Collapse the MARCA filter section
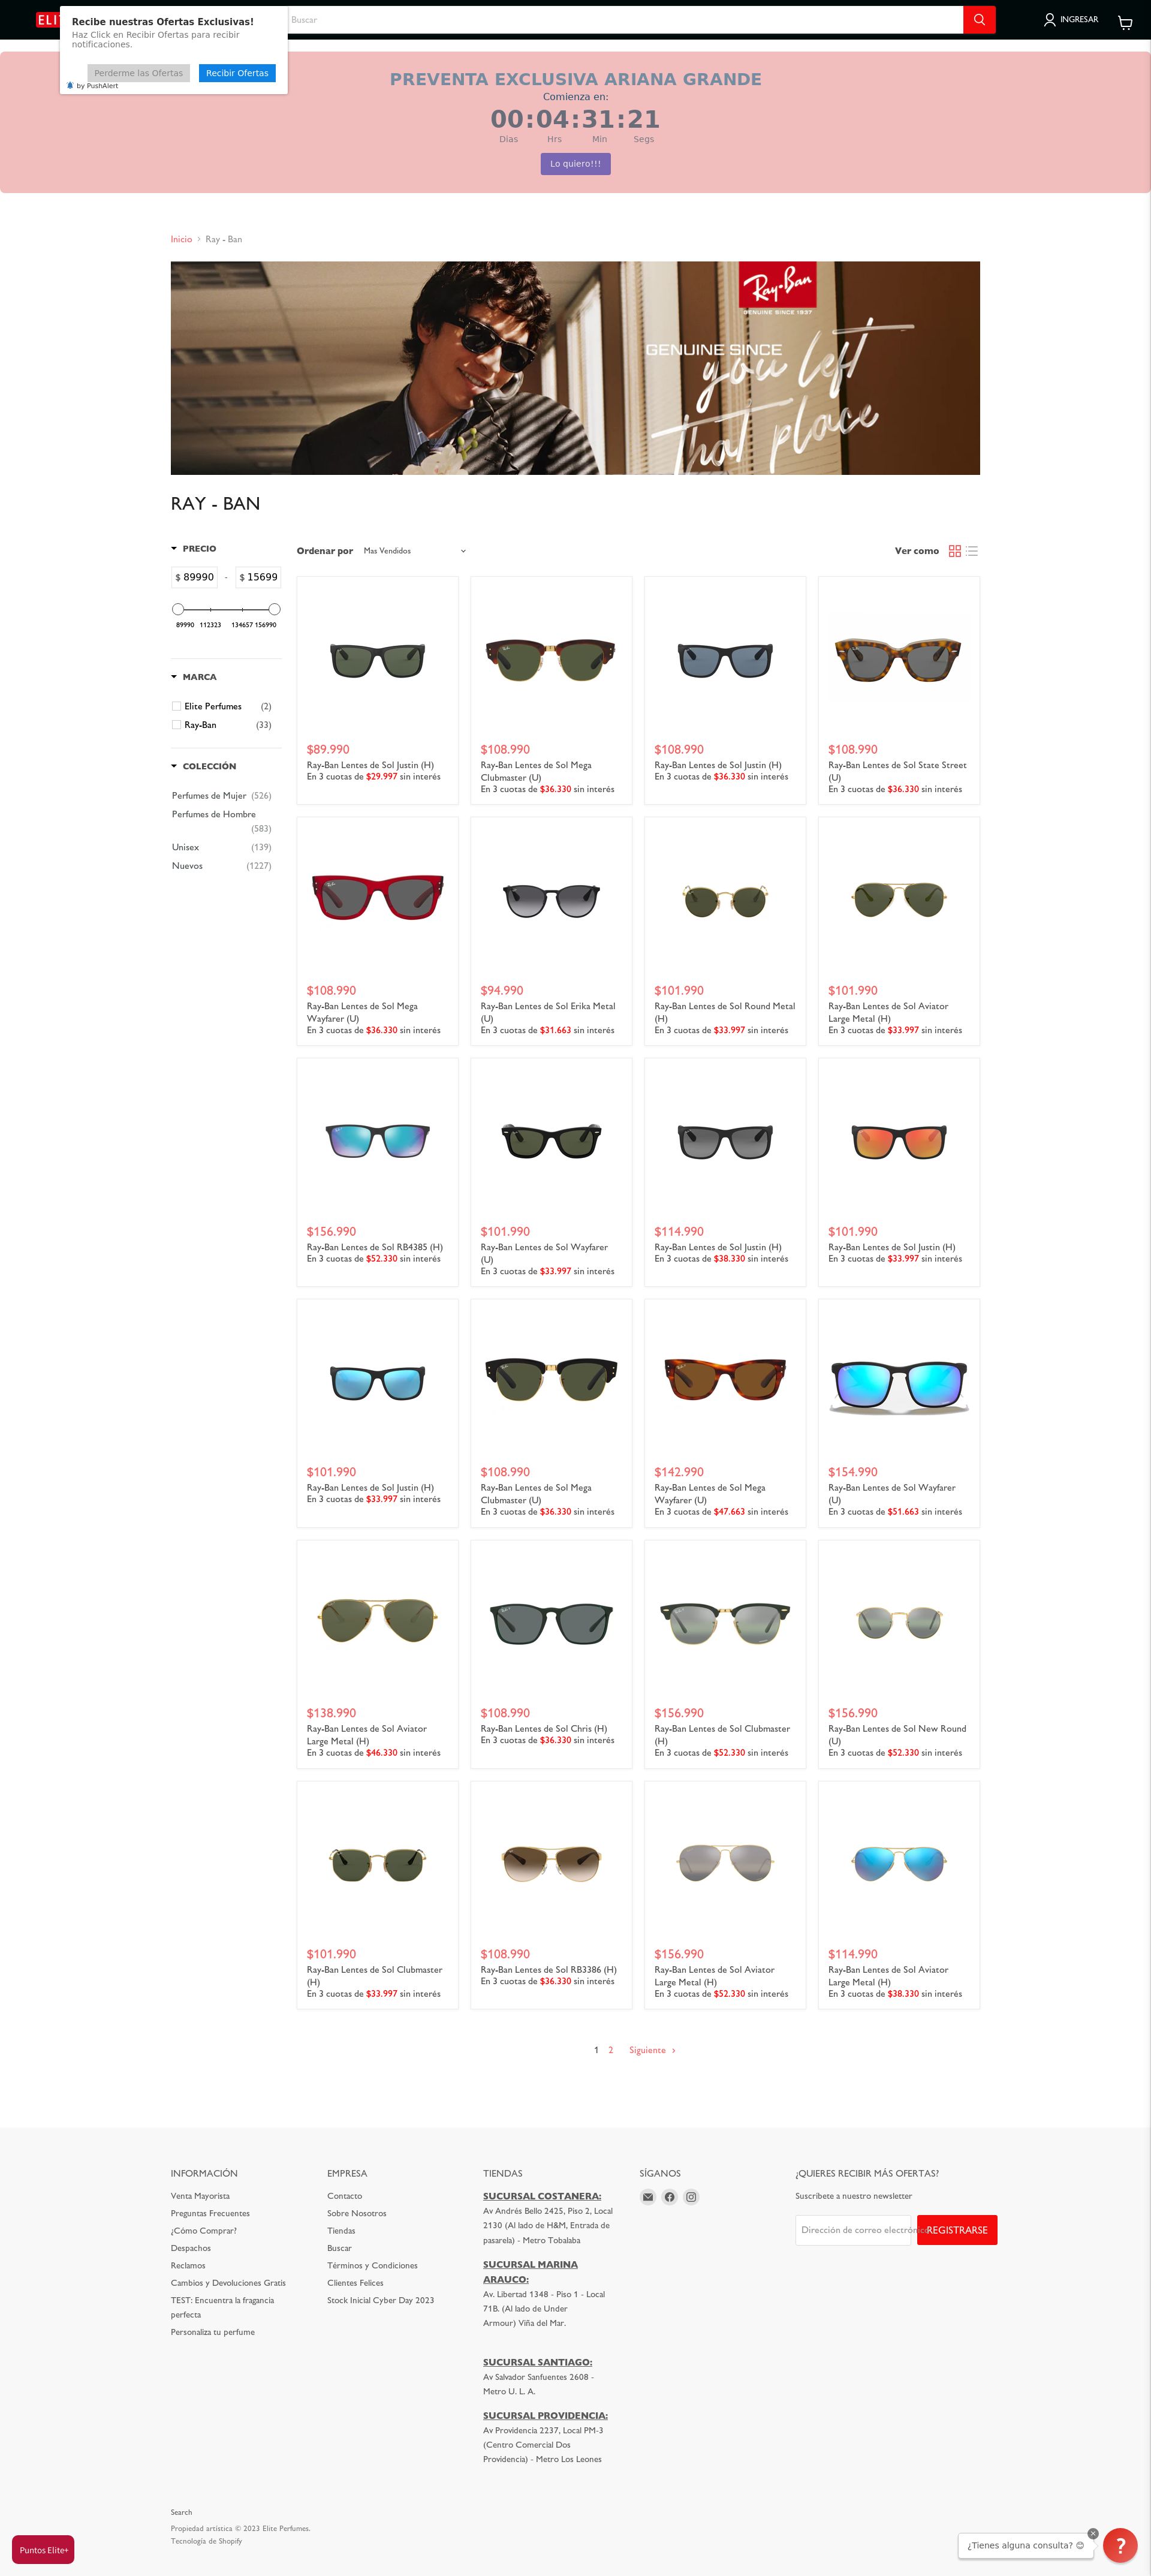Image resolution: width=1151 pixels, height=2576 pixels. point(193,677)
